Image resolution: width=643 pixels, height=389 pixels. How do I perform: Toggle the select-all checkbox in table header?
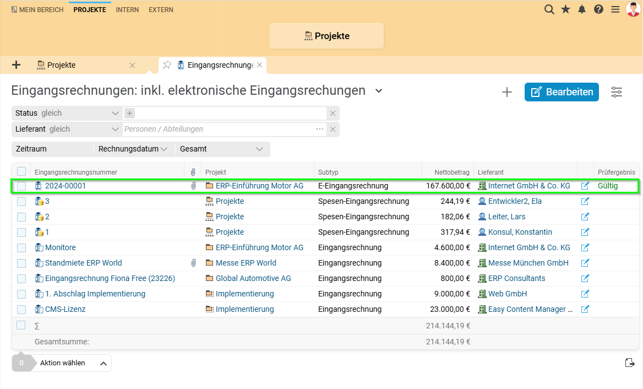pos(21,172)
